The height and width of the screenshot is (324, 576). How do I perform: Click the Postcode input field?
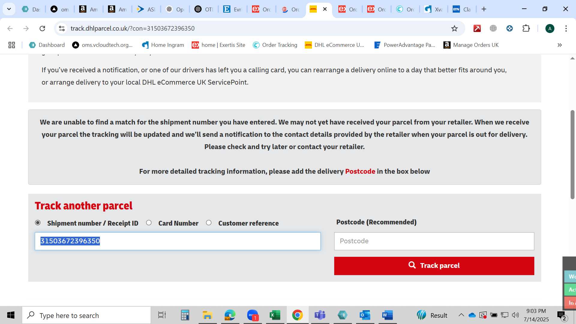click(x=434, y=241)
